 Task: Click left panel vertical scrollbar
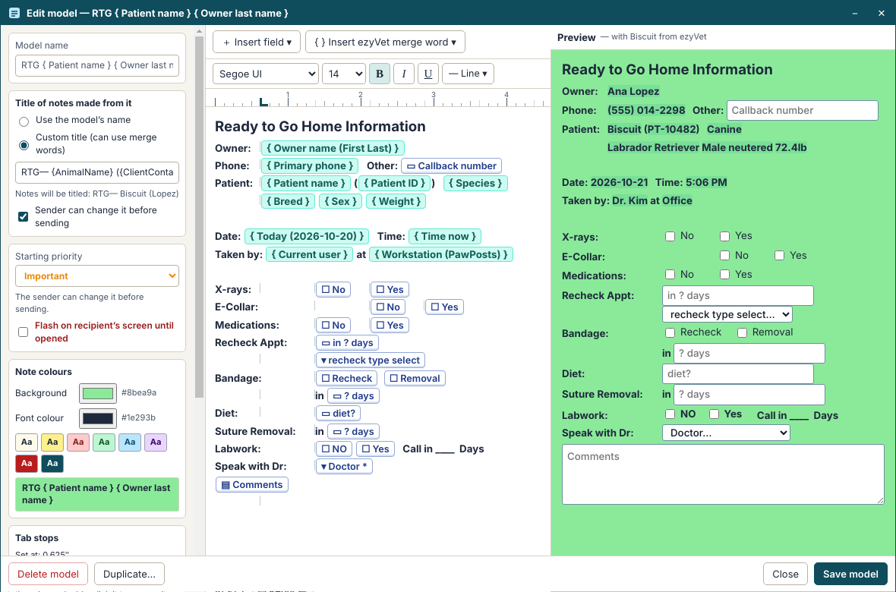(200, 217)
